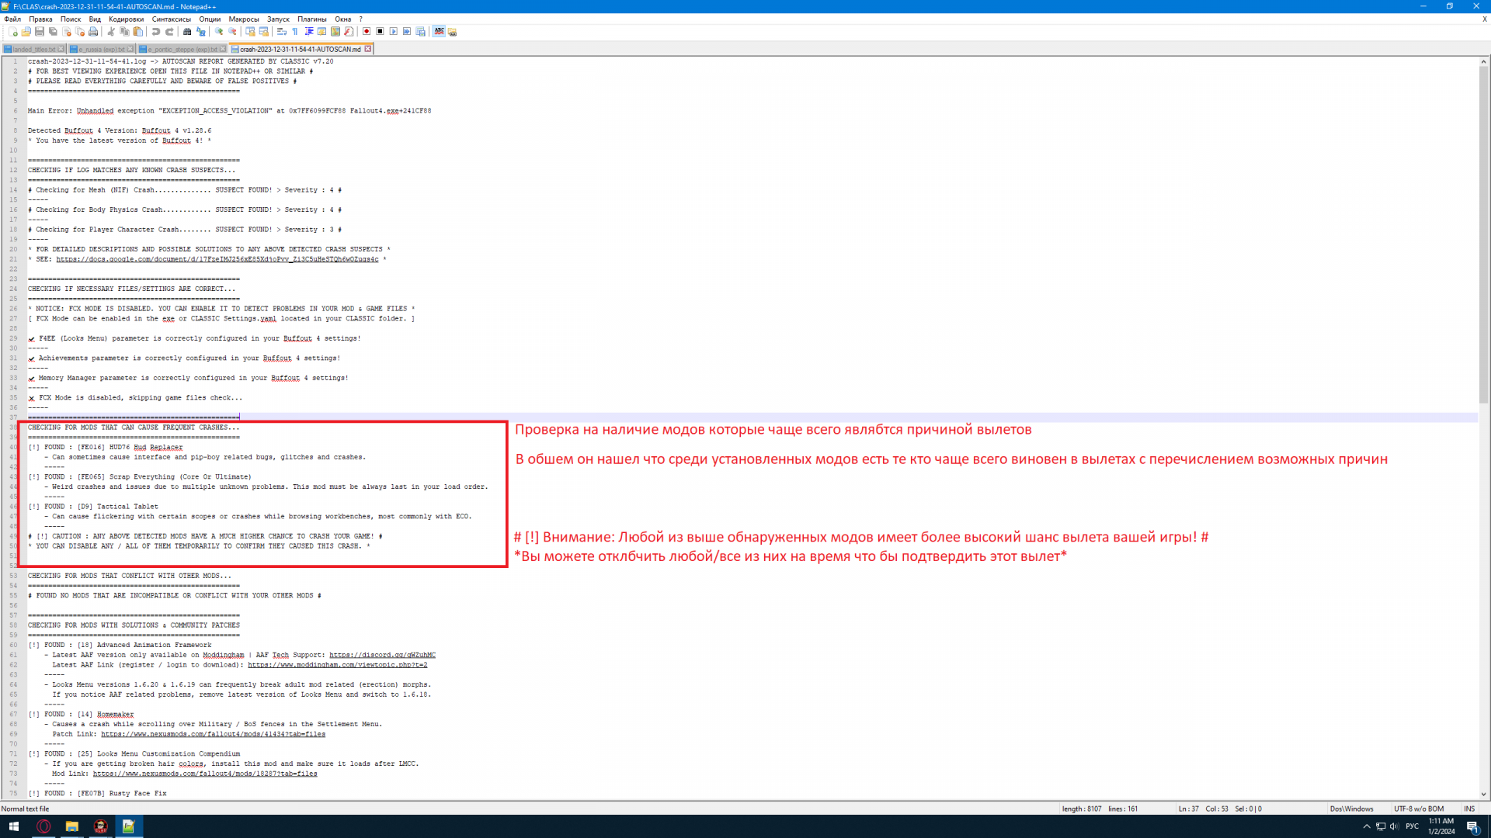Expand hidden system tray icons chevron
The width and height of the screenshot is (1491, 838).
1367,826
